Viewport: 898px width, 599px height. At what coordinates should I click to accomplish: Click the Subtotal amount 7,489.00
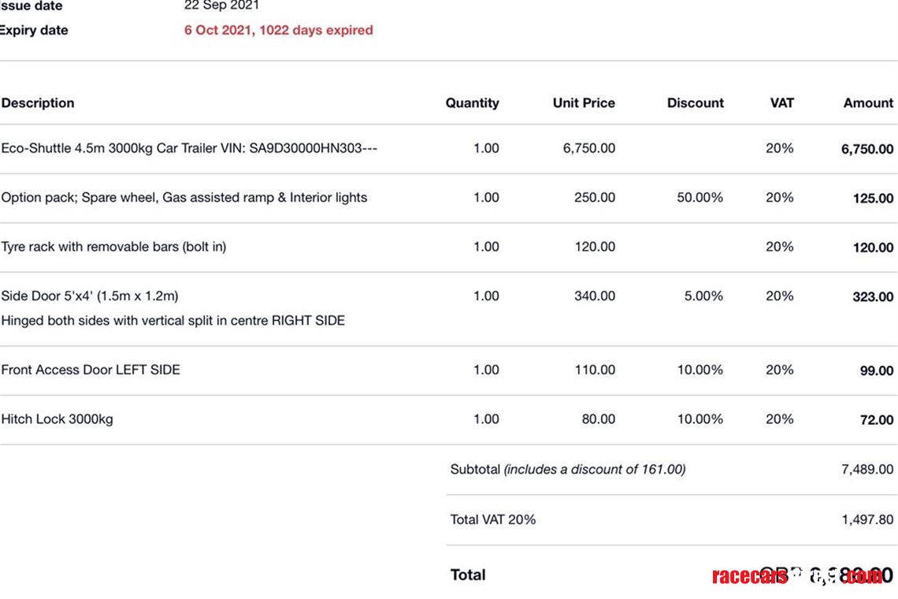point(866,470)
